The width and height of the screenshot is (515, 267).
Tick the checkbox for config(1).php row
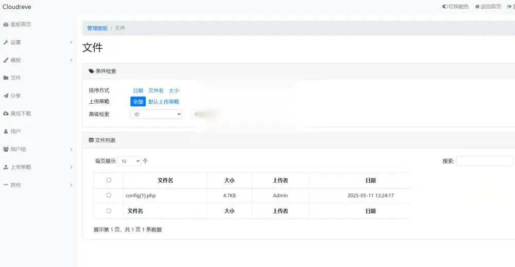109,195
